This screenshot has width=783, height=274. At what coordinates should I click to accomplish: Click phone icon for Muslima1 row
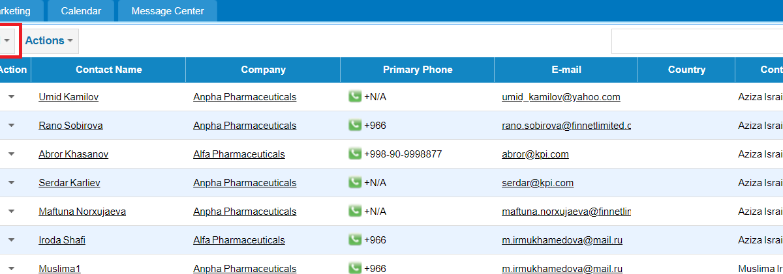click(x=355, y=268)
